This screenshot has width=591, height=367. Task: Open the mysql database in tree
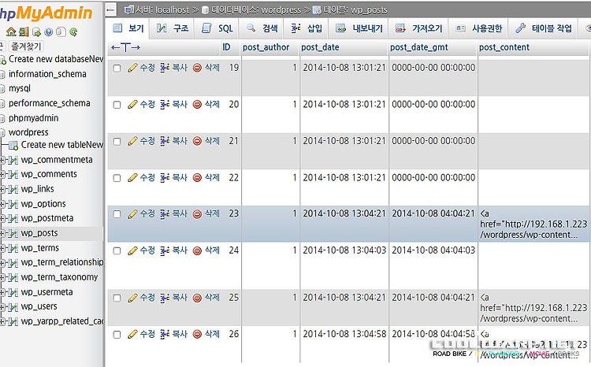pyautogui.click(x=20, y=88)
